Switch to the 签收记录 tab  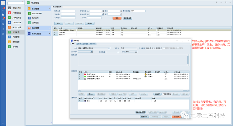coord(85,44)
